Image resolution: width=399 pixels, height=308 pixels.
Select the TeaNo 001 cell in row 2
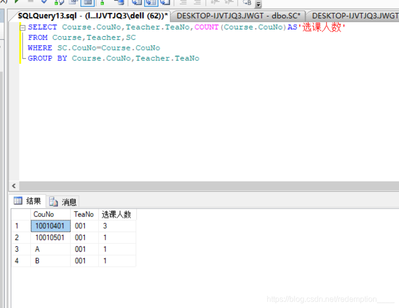(x=84, y=237)
